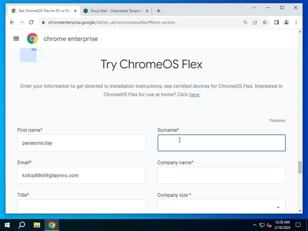Viewport: 308px width, 231px height.
Task: Click the page vertical scrollbar thumb
Action: (x=300, y=167)
